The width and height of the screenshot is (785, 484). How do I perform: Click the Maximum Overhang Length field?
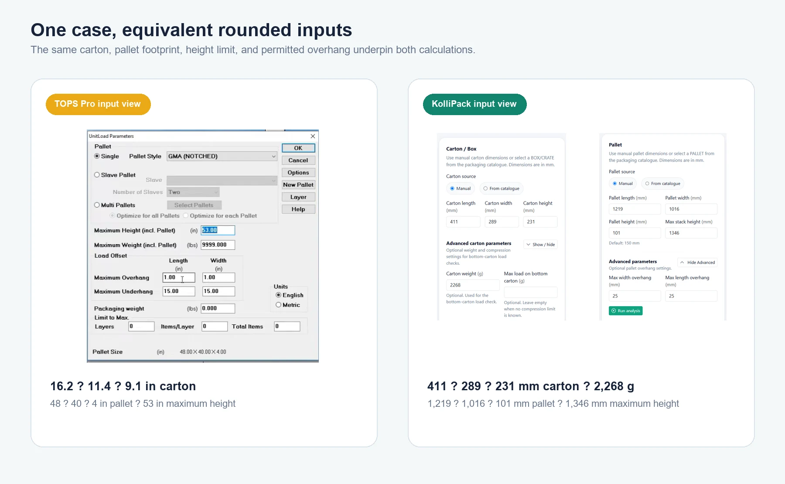coord(179,278)
